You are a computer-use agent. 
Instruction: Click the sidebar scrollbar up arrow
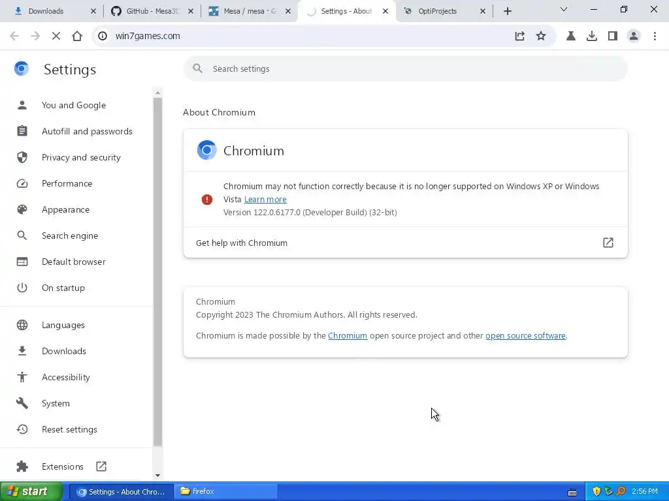pyautogui.click(x=157, y=93)
